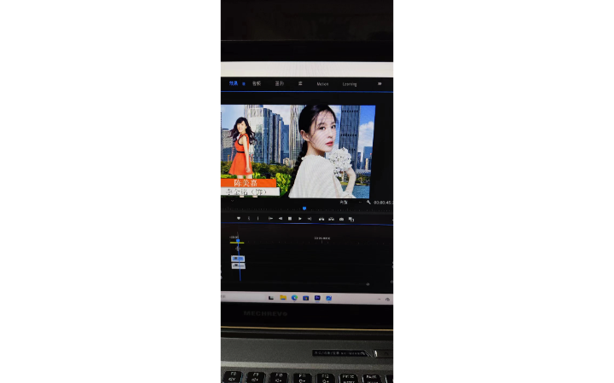Switch to the 库 workspace tab

coord(300,83)
